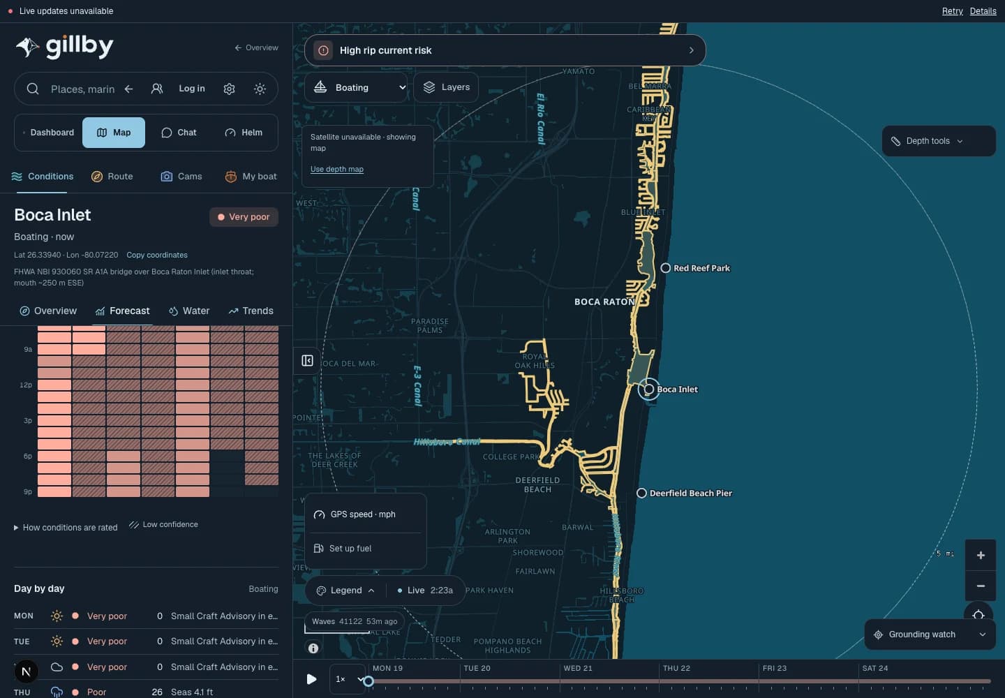Select the Red Reef Park marker
Screen dimensions: 1005x698
[x=666, y=268]
